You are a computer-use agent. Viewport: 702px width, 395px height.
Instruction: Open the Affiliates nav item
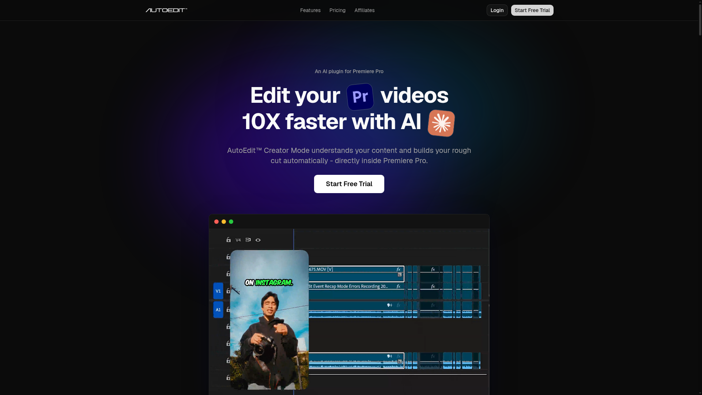coord(365,10)
